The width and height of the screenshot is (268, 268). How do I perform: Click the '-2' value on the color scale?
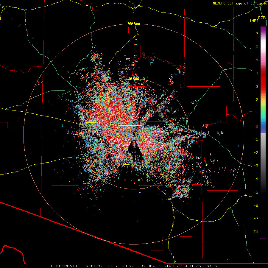[x=256, y=152]
